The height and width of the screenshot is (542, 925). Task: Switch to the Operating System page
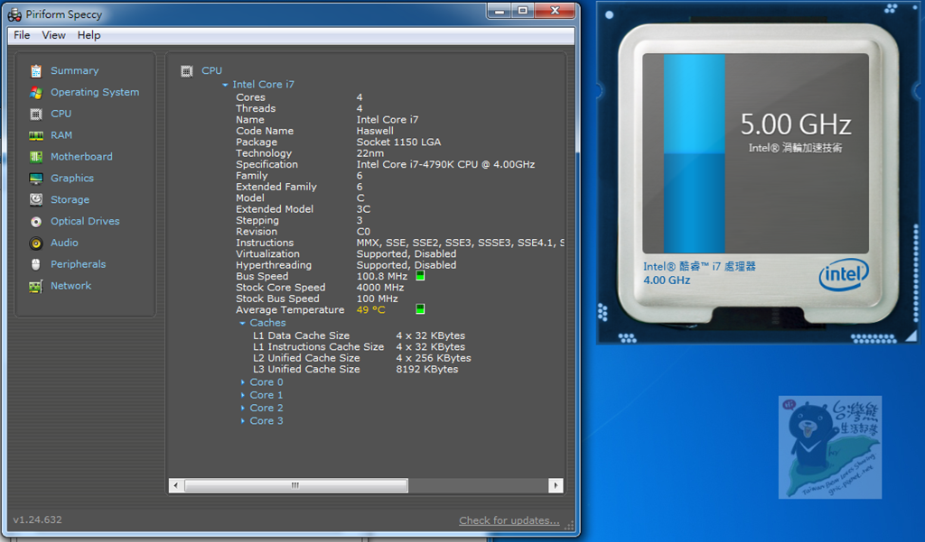pos(95,93)
